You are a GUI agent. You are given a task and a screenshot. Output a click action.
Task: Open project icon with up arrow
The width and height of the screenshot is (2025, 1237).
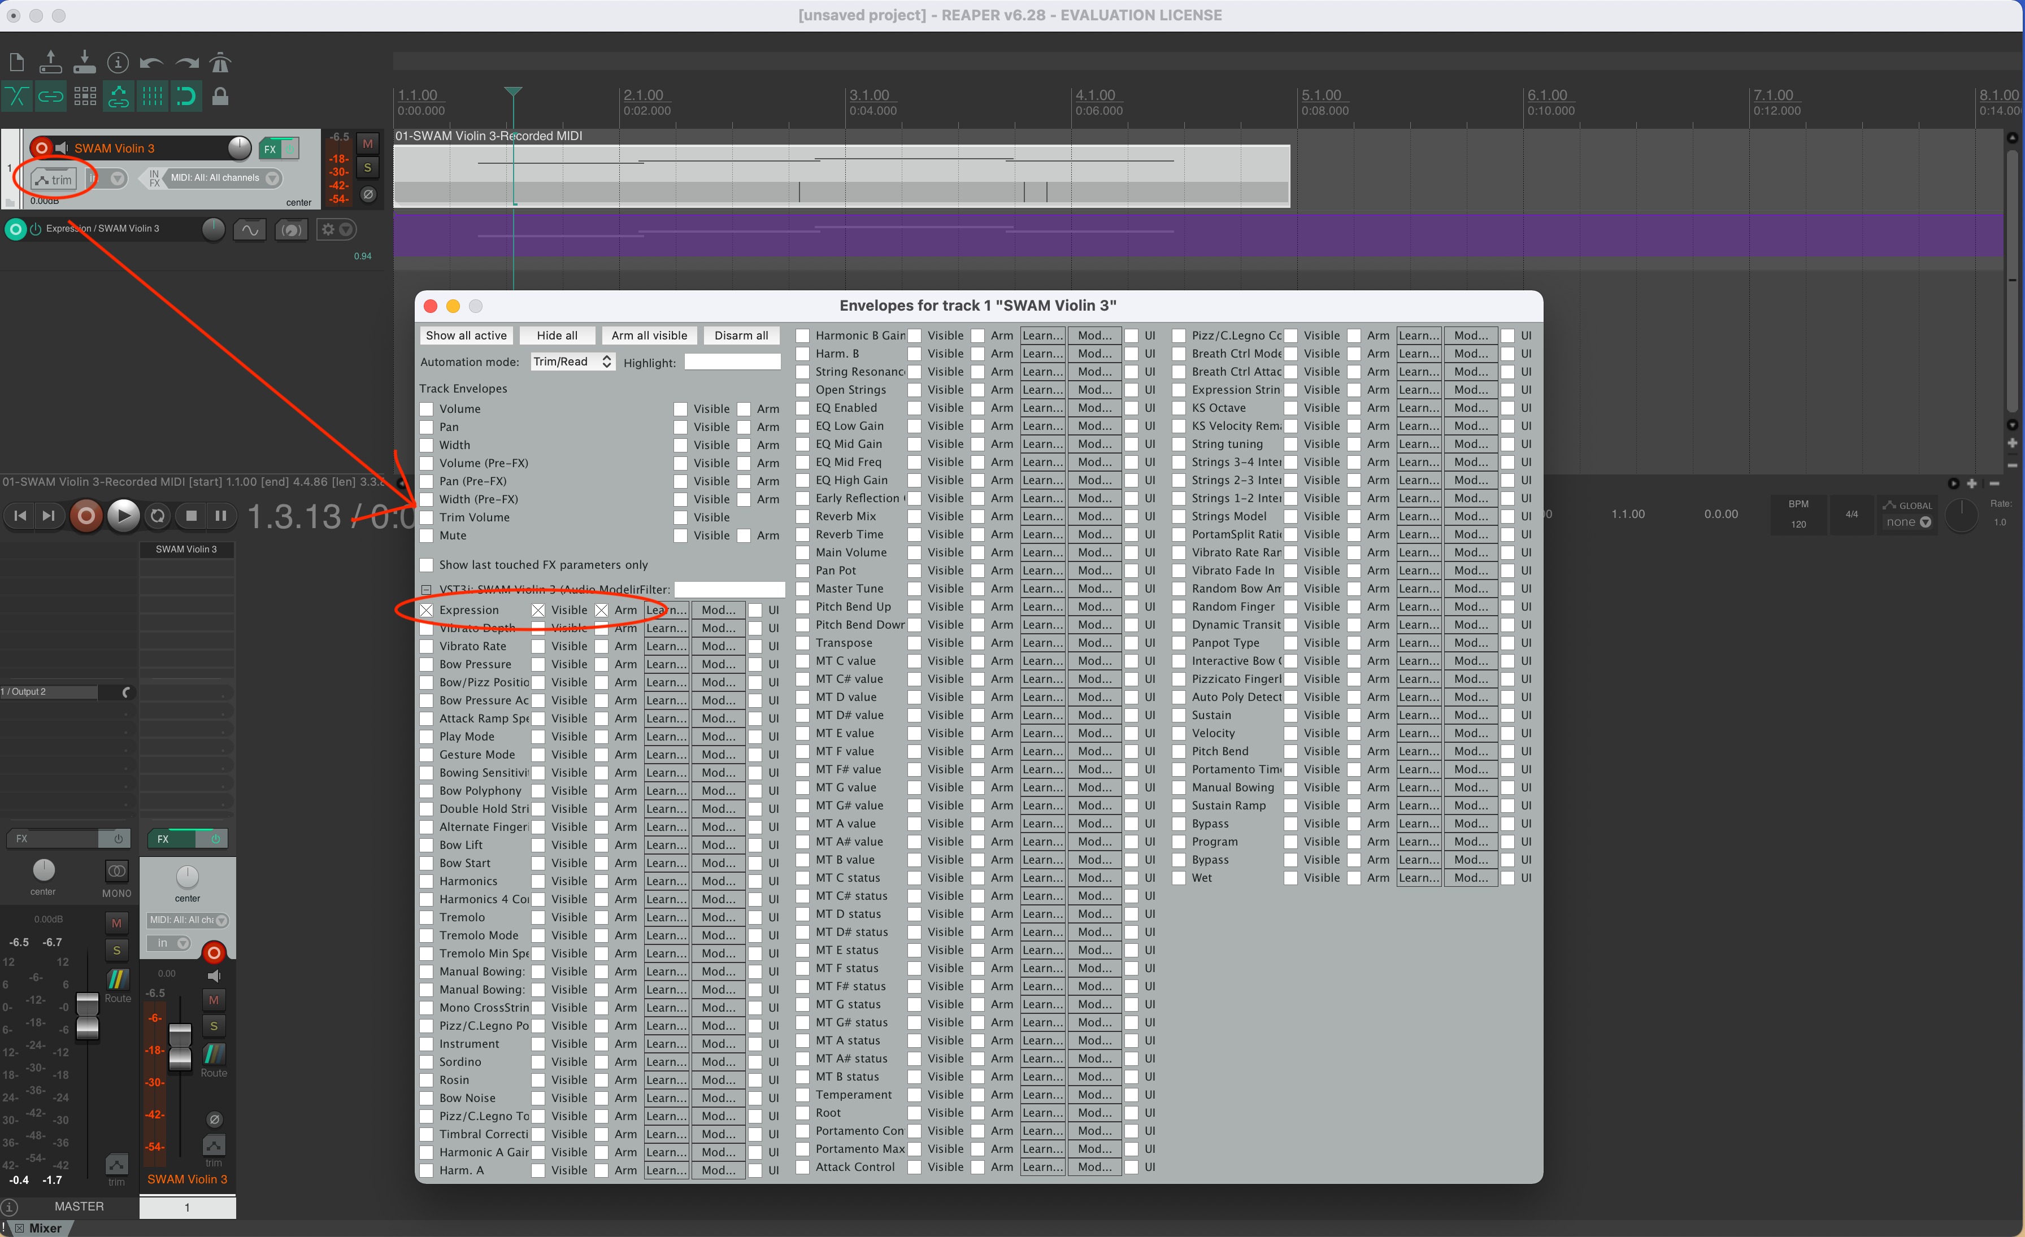coord(50,63)
